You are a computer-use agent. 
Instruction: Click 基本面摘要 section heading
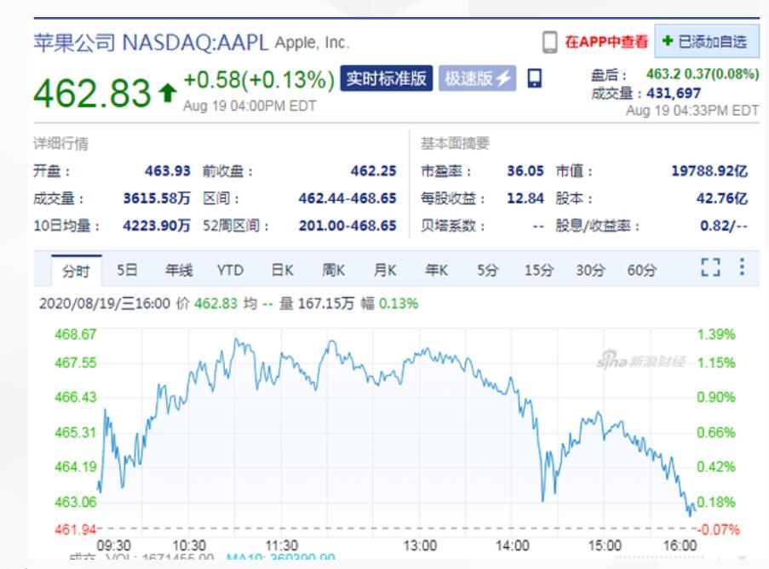tap(455, 143)
